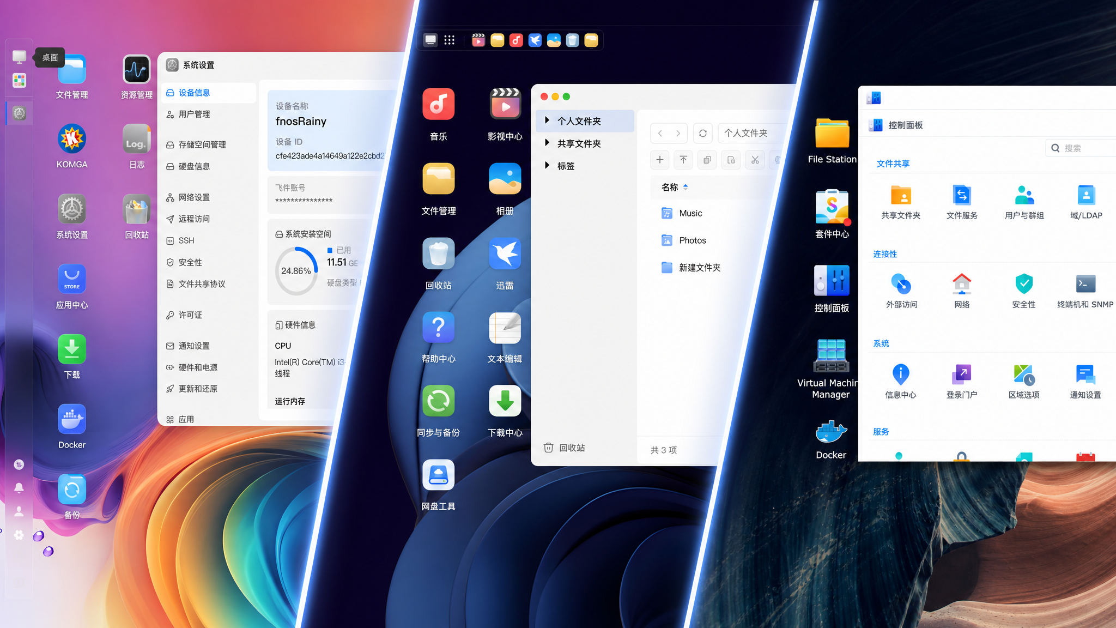
Task: Click the launchpad grid icon in the top dock
Action: coord(449,40)
